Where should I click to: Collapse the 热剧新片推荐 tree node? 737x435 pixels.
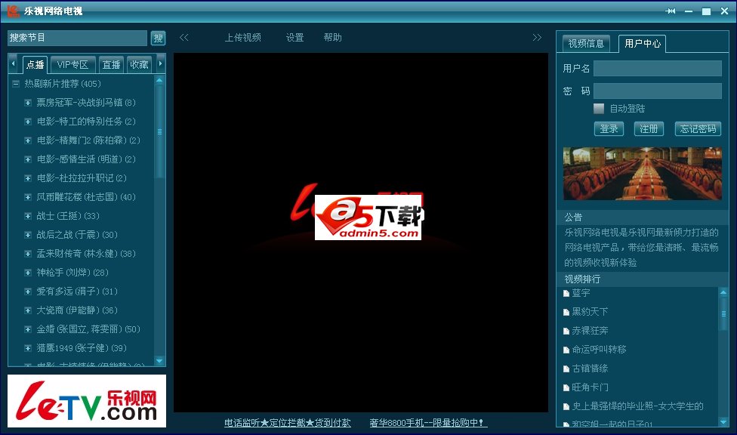click(x=15, y=84)
